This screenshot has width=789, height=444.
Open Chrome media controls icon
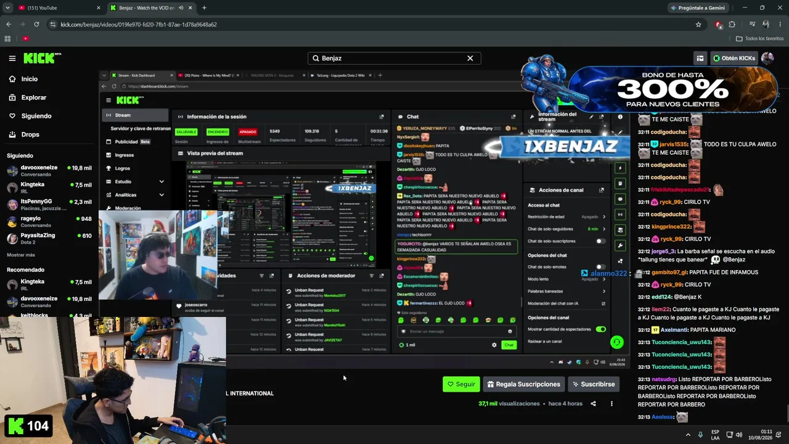(x=752, y=25)
